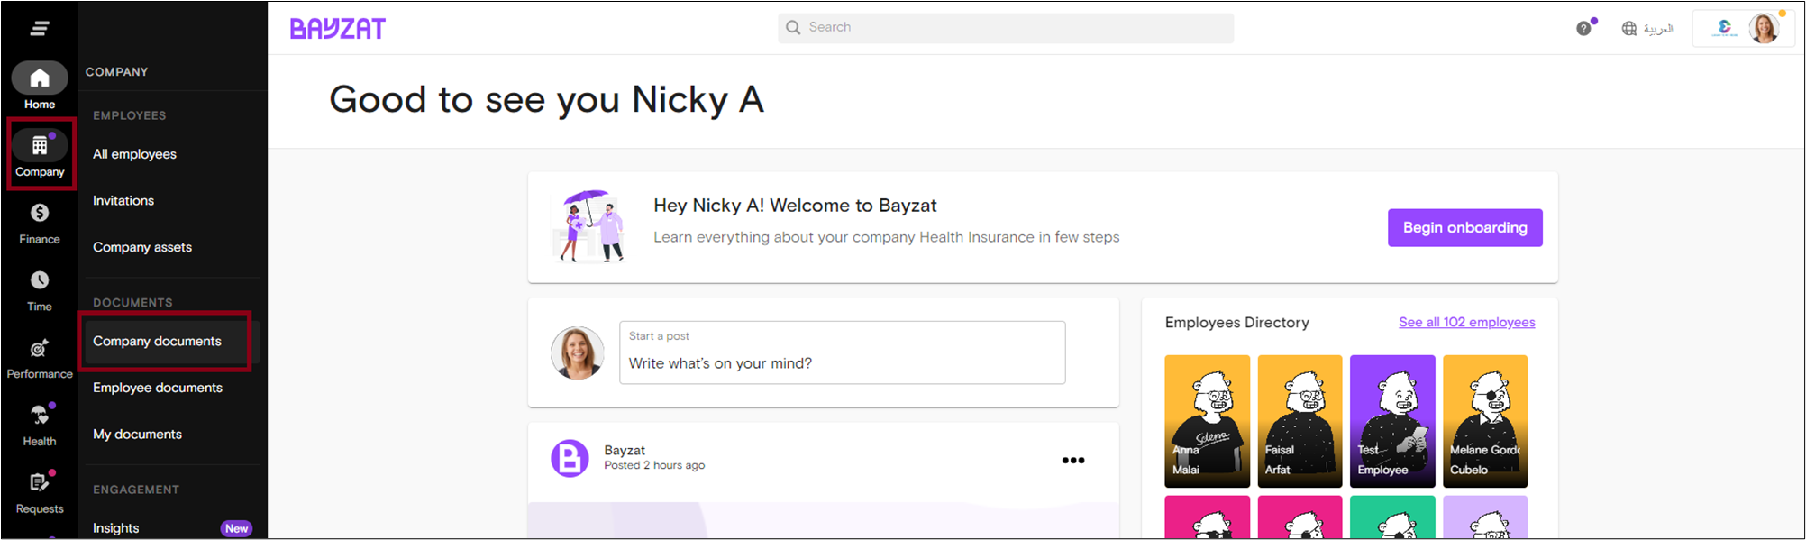Open the Health umbrella icon
The height and width of the screenshot is (540, 1806).
[40, 416]
